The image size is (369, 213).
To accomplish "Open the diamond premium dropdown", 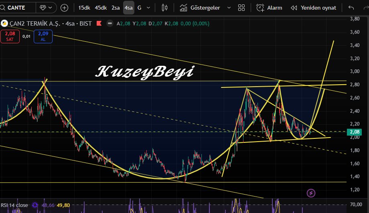I will click(x=46, y=8).
